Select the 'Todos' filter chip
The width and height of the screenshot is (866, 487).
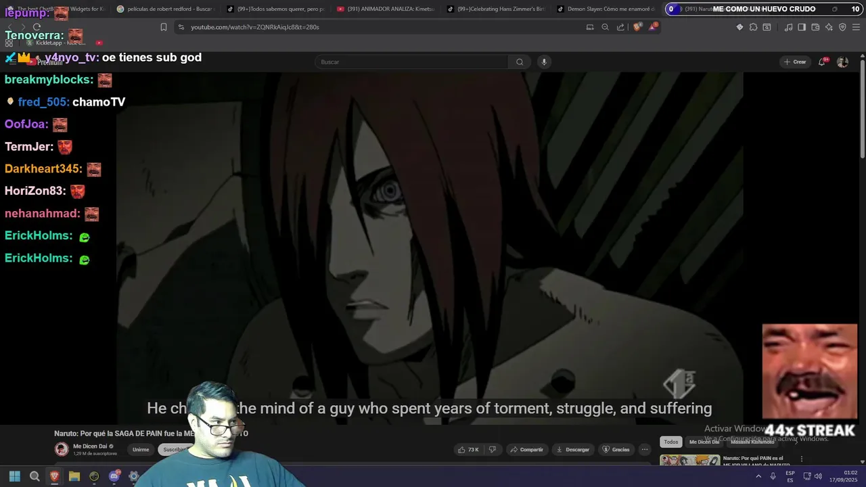[670, 442]
